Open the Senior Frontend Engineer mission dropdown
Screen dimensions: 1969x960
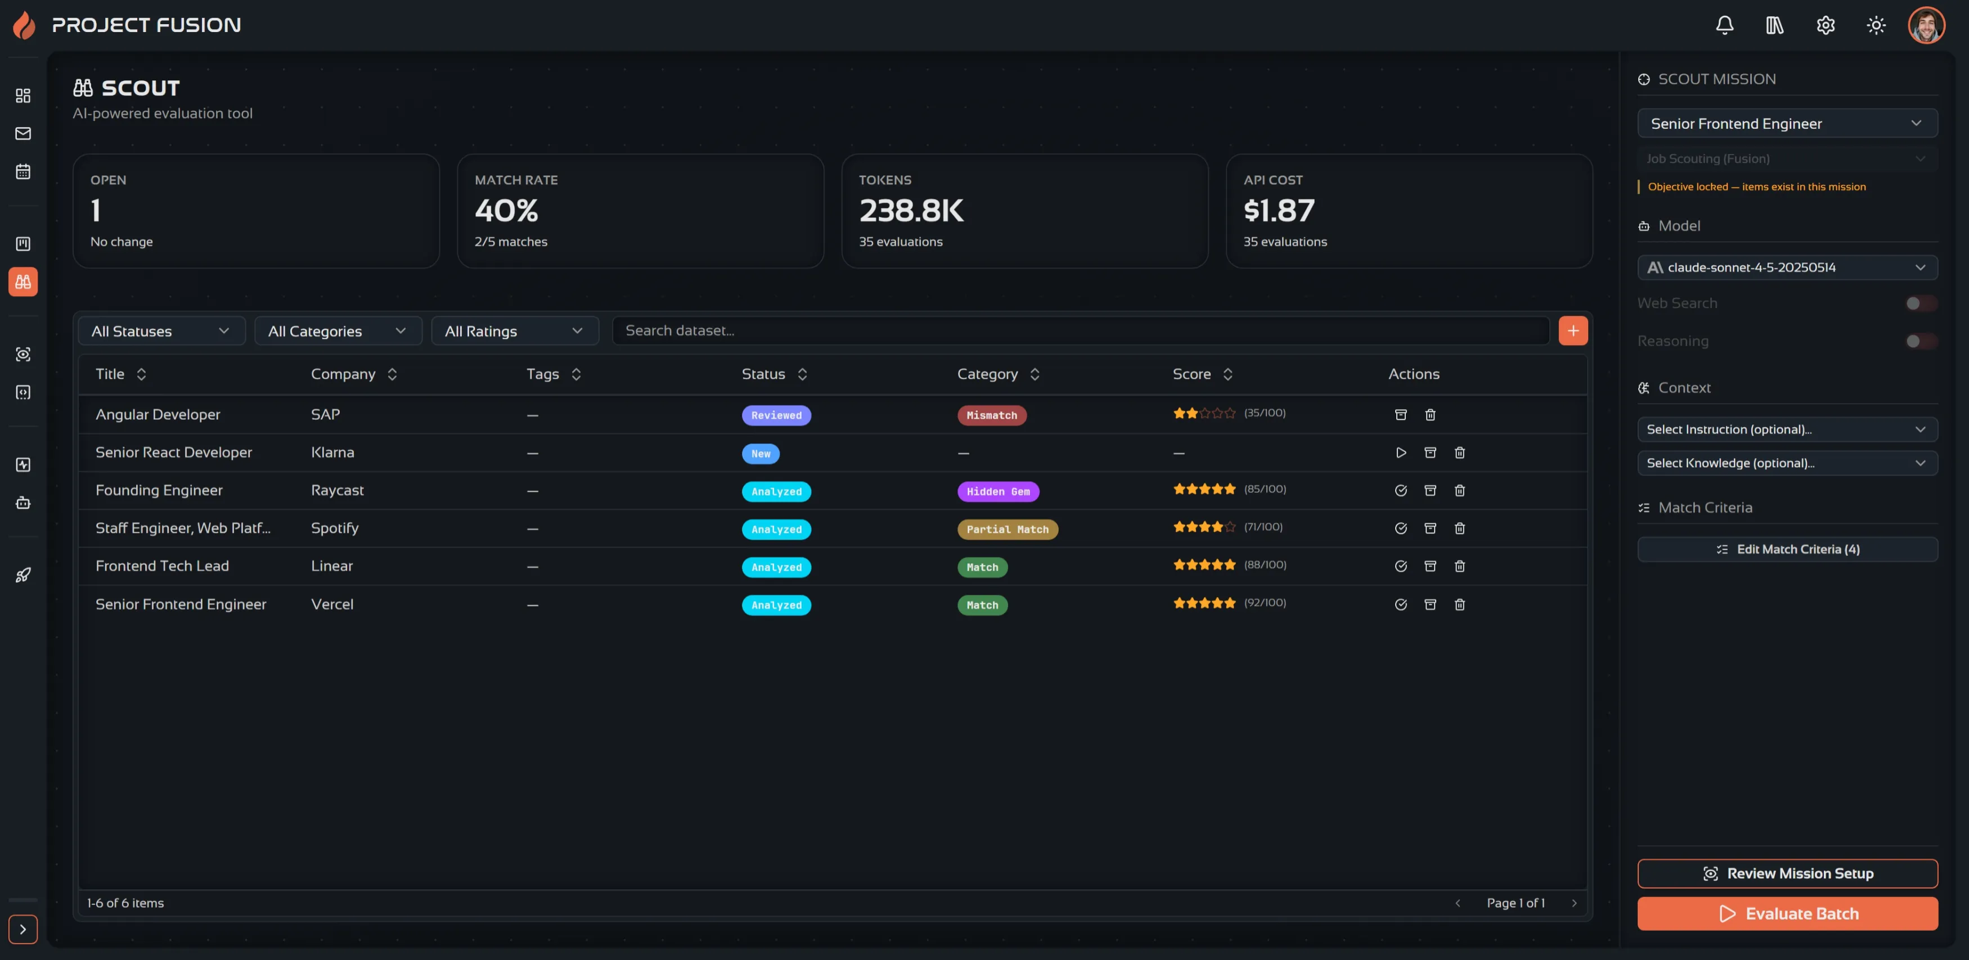(1787, 123)
